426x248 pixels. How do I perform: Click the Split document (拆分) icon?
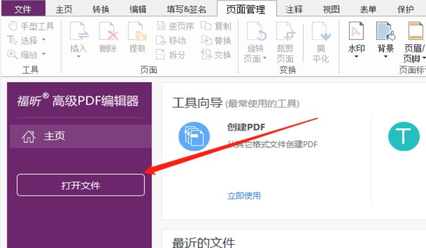(x=160, y=54)
